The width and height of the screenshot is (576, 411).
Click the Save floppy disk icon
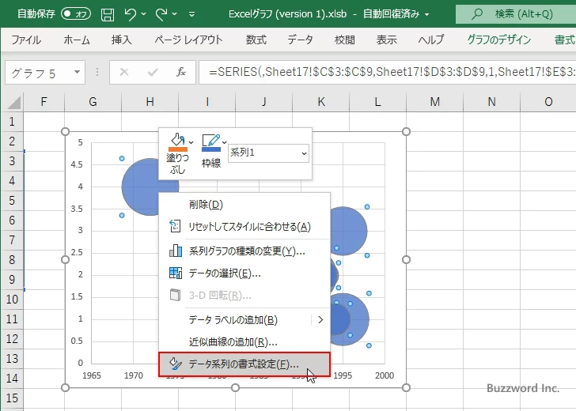(108, 14)
